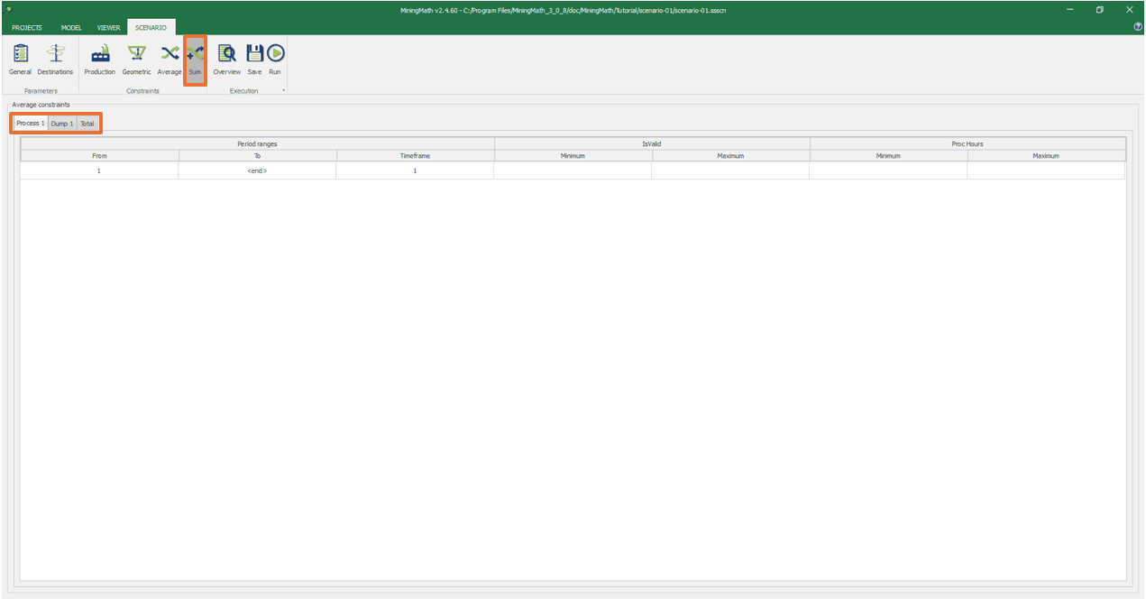
Task: Open the help question mark icon
Action: [1138, 27]
